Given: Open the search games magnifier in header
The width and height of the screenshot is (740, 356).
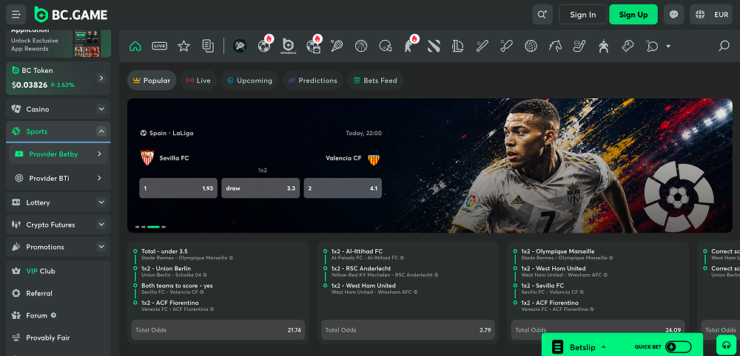Looking at the screenshot, I should pos(542,15).
